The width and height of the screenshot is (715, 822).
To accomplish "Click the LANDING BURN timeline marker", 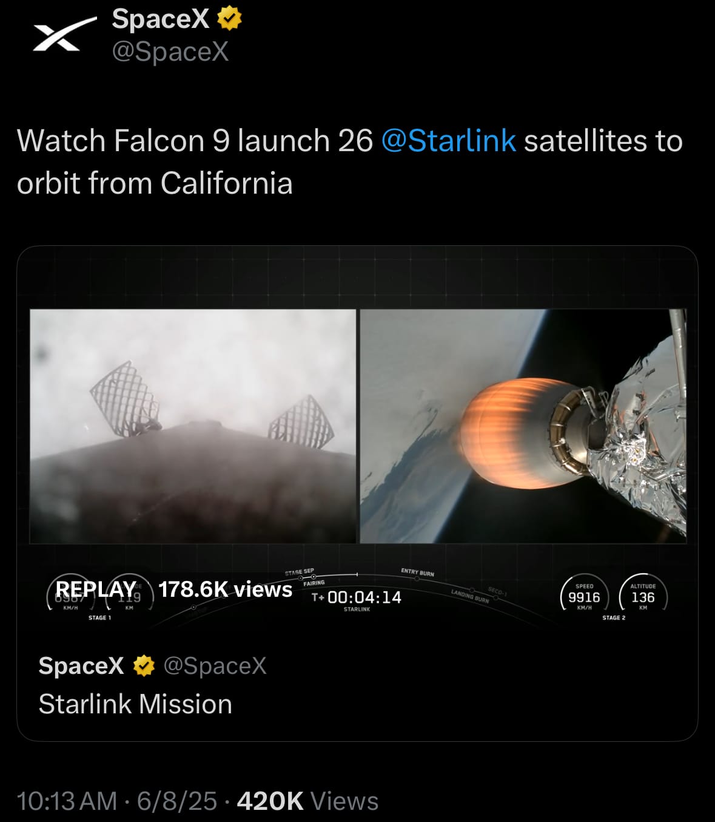I will [x=470, y=596].
